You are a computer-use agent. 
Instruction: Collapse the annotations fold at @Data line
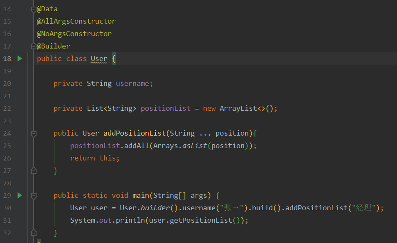[x=34, y=10]
